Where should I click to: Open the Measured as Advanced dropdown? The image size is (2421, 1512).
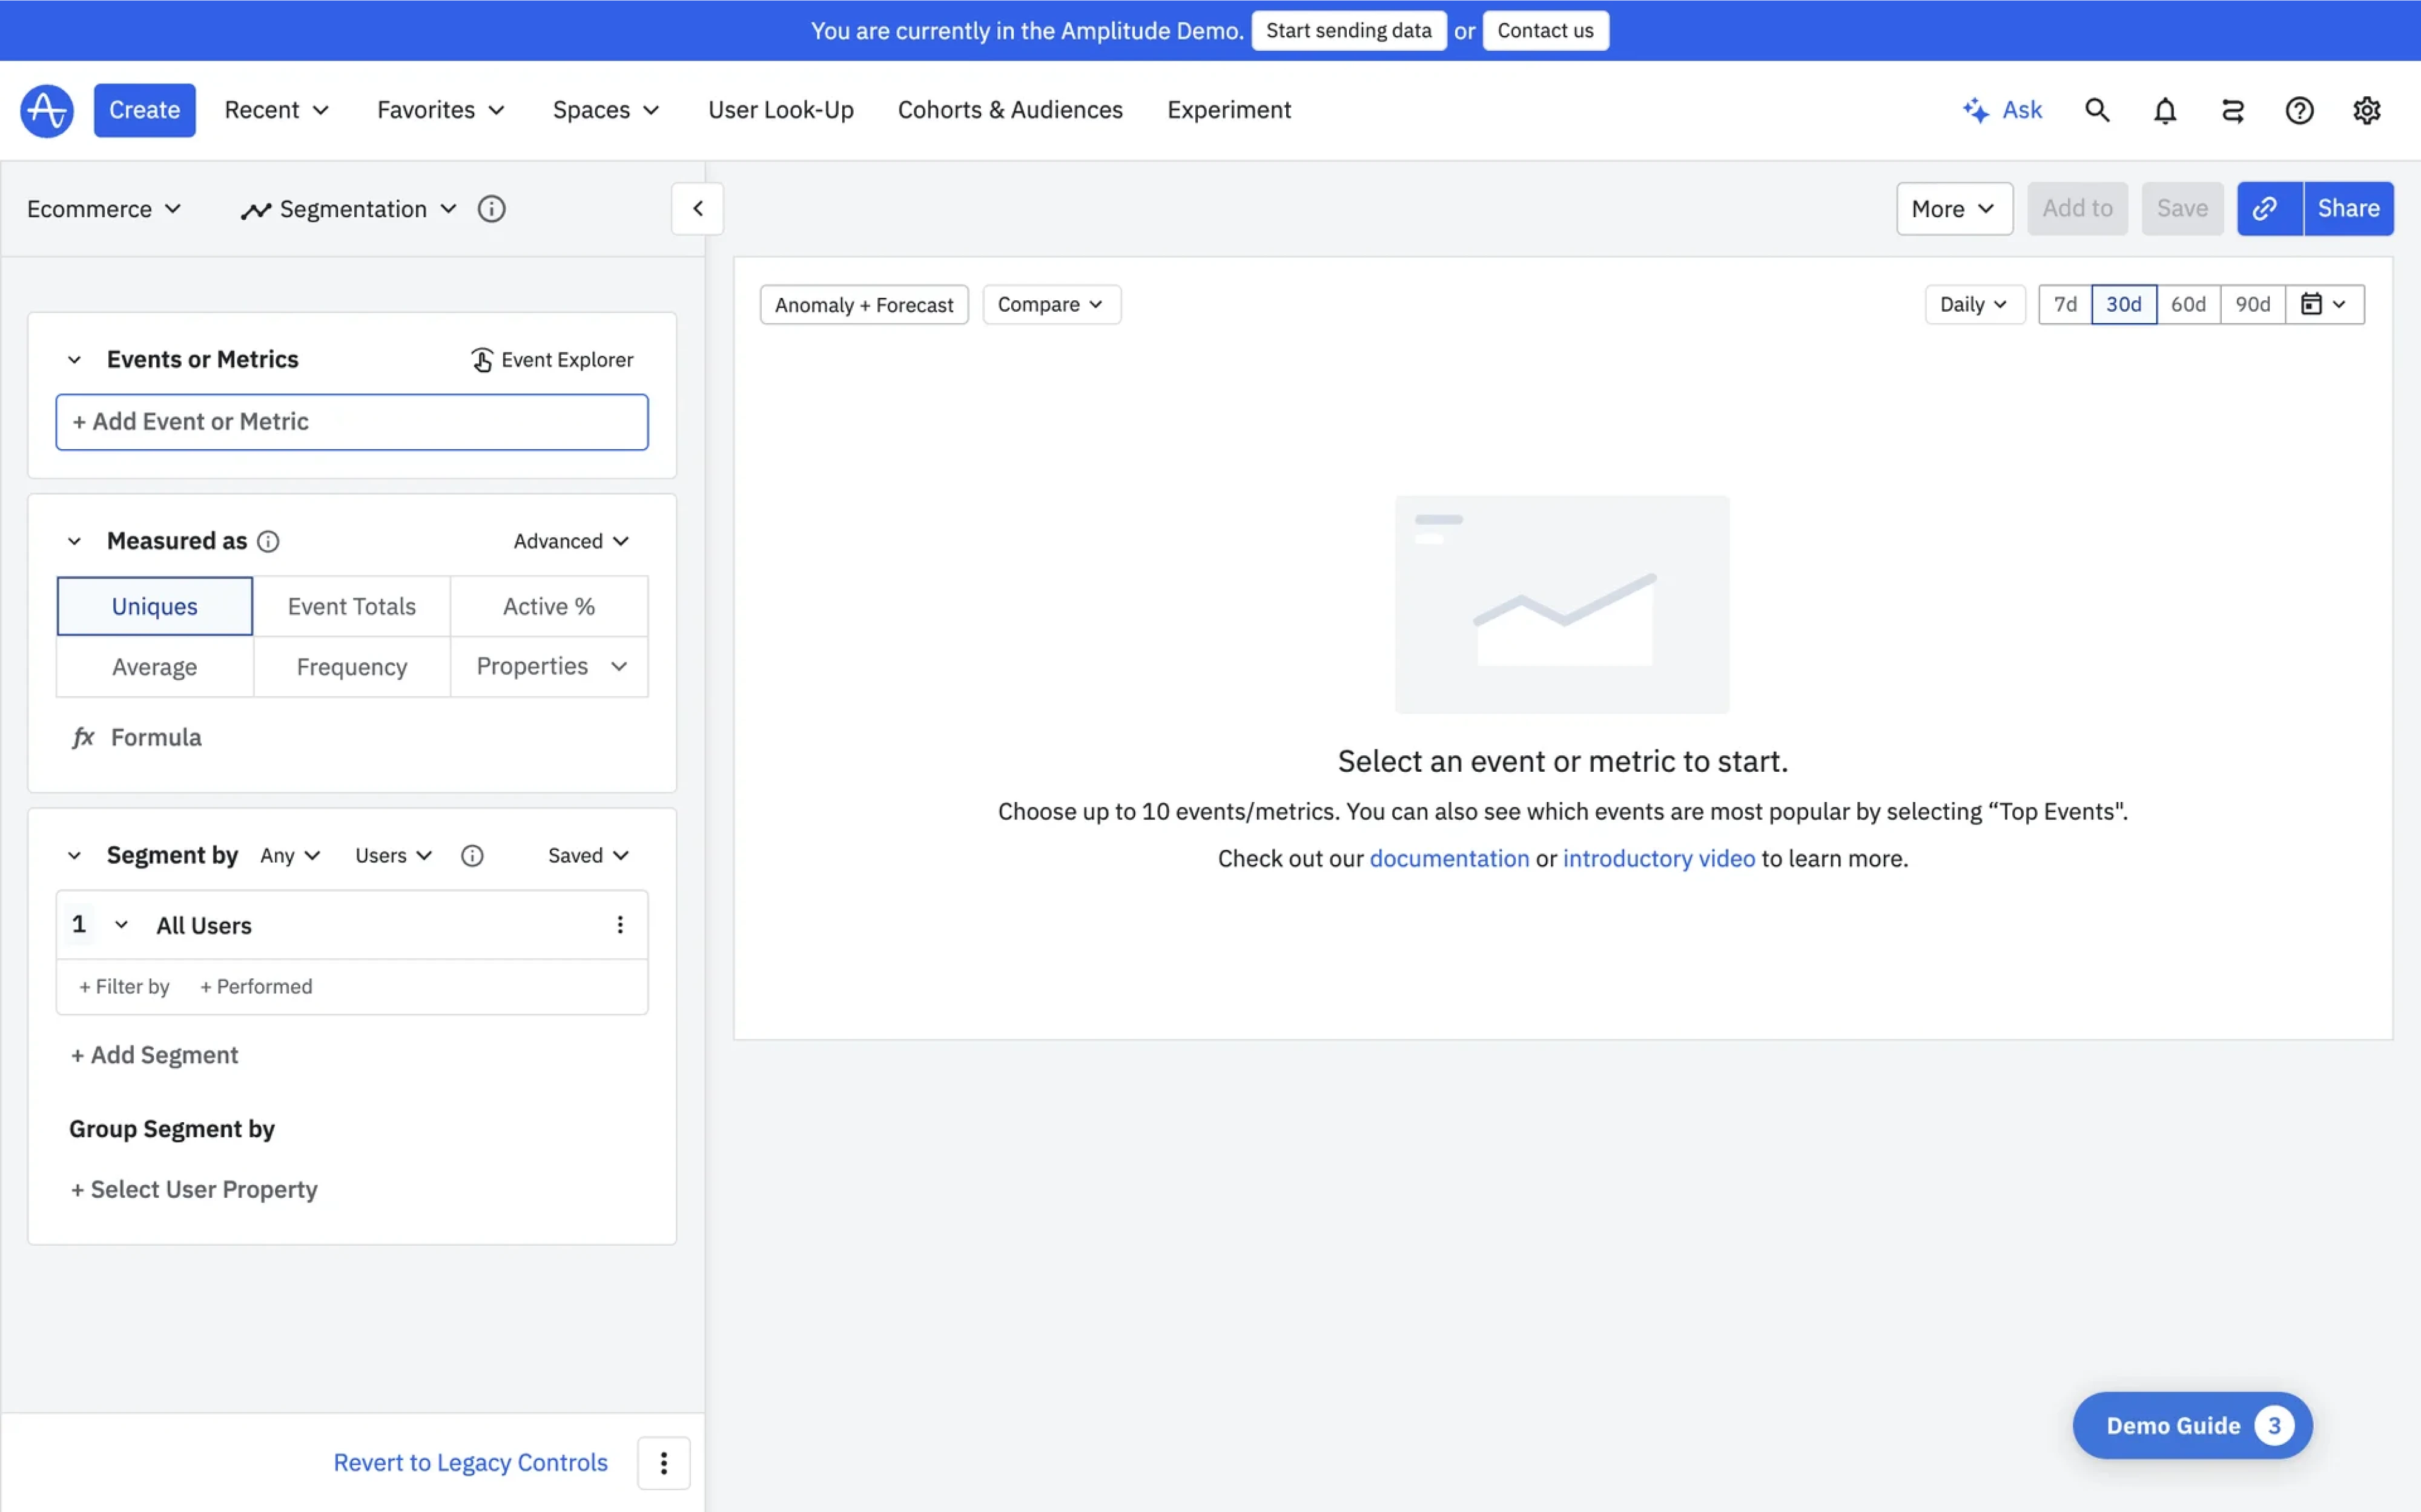pyautogui.click(x=570, y=540)
